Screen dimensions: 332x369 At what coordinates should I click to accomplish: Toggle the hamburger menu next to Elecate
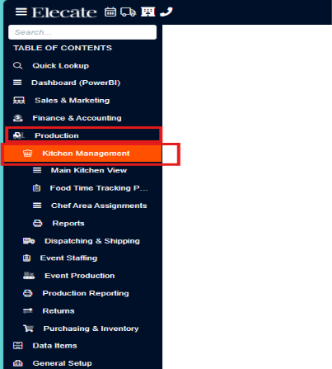tap(21, 12)
